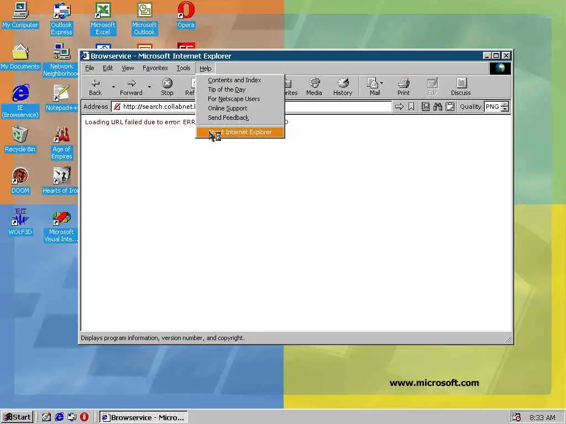Viewport: 566px width, 424px height.
Task: Select the IE (Browservice) desktop icon
Action: [x=20, y=102]
